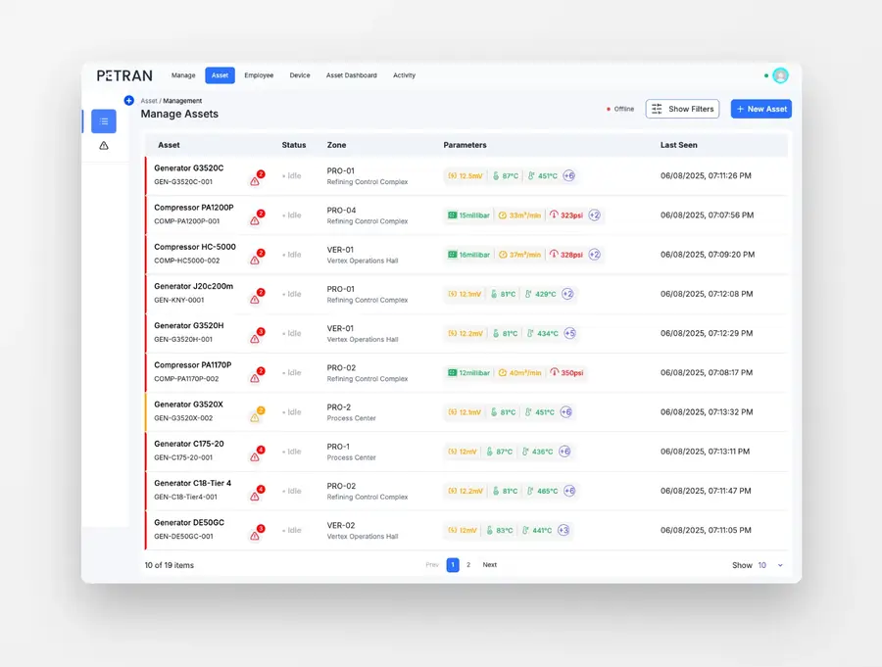
Task: Open Show Filters panel
Action: pos(682,109)
